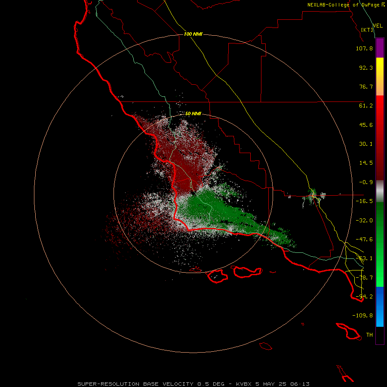Viewport: 387px width, 387px height.
Task: Click the blue segment of the color bar
Action: 380,307
